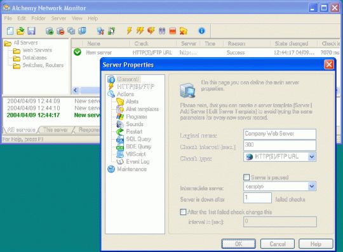Select Web Servers folder
Viewport: 343px width, 252px height.
pyautogui.click(x=37, y=50)
